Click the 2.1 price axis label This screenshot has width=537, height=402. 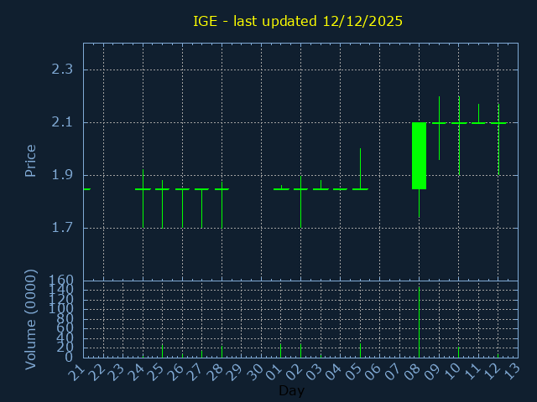(62, 123)
